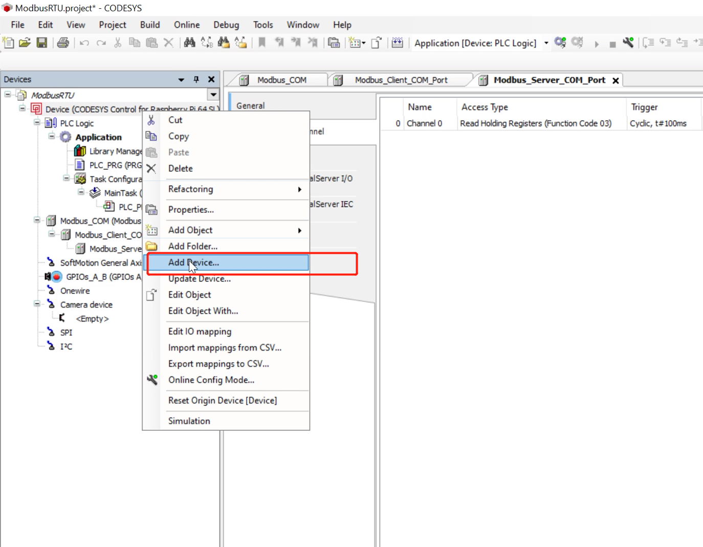Viewport: 703px width, 547px height.
Task: Click the Copy toolbar icon
Action: (x=135, y=43)
